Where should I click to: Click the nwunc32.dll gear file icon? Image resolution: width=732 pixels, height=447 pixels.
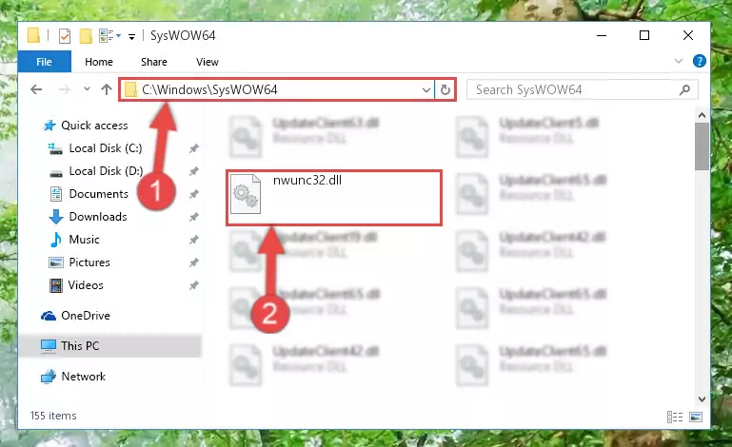point(246,194)
